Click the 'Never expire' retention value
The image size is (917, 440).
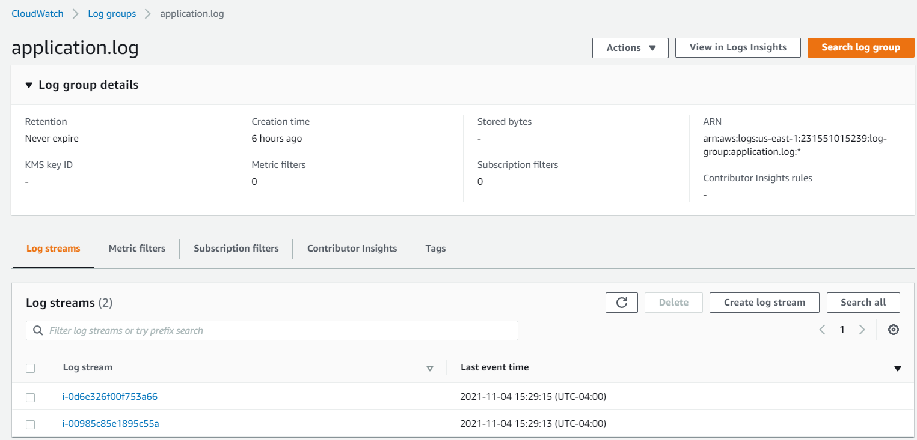[x=52, y=139]
